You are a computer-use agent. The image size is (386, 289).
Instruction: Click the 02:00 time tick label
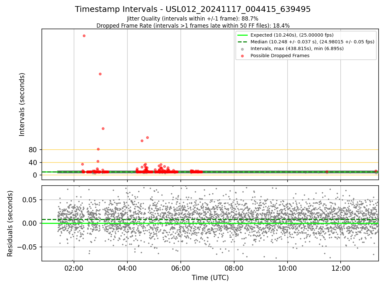tap(74, 267)
